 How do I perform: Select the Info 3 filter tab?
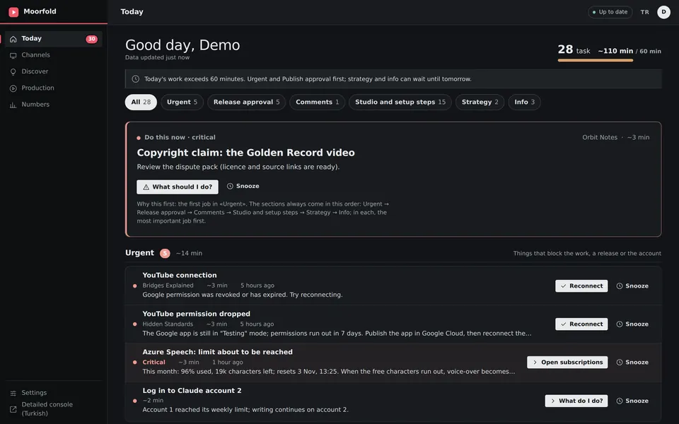tap(524, 102)
